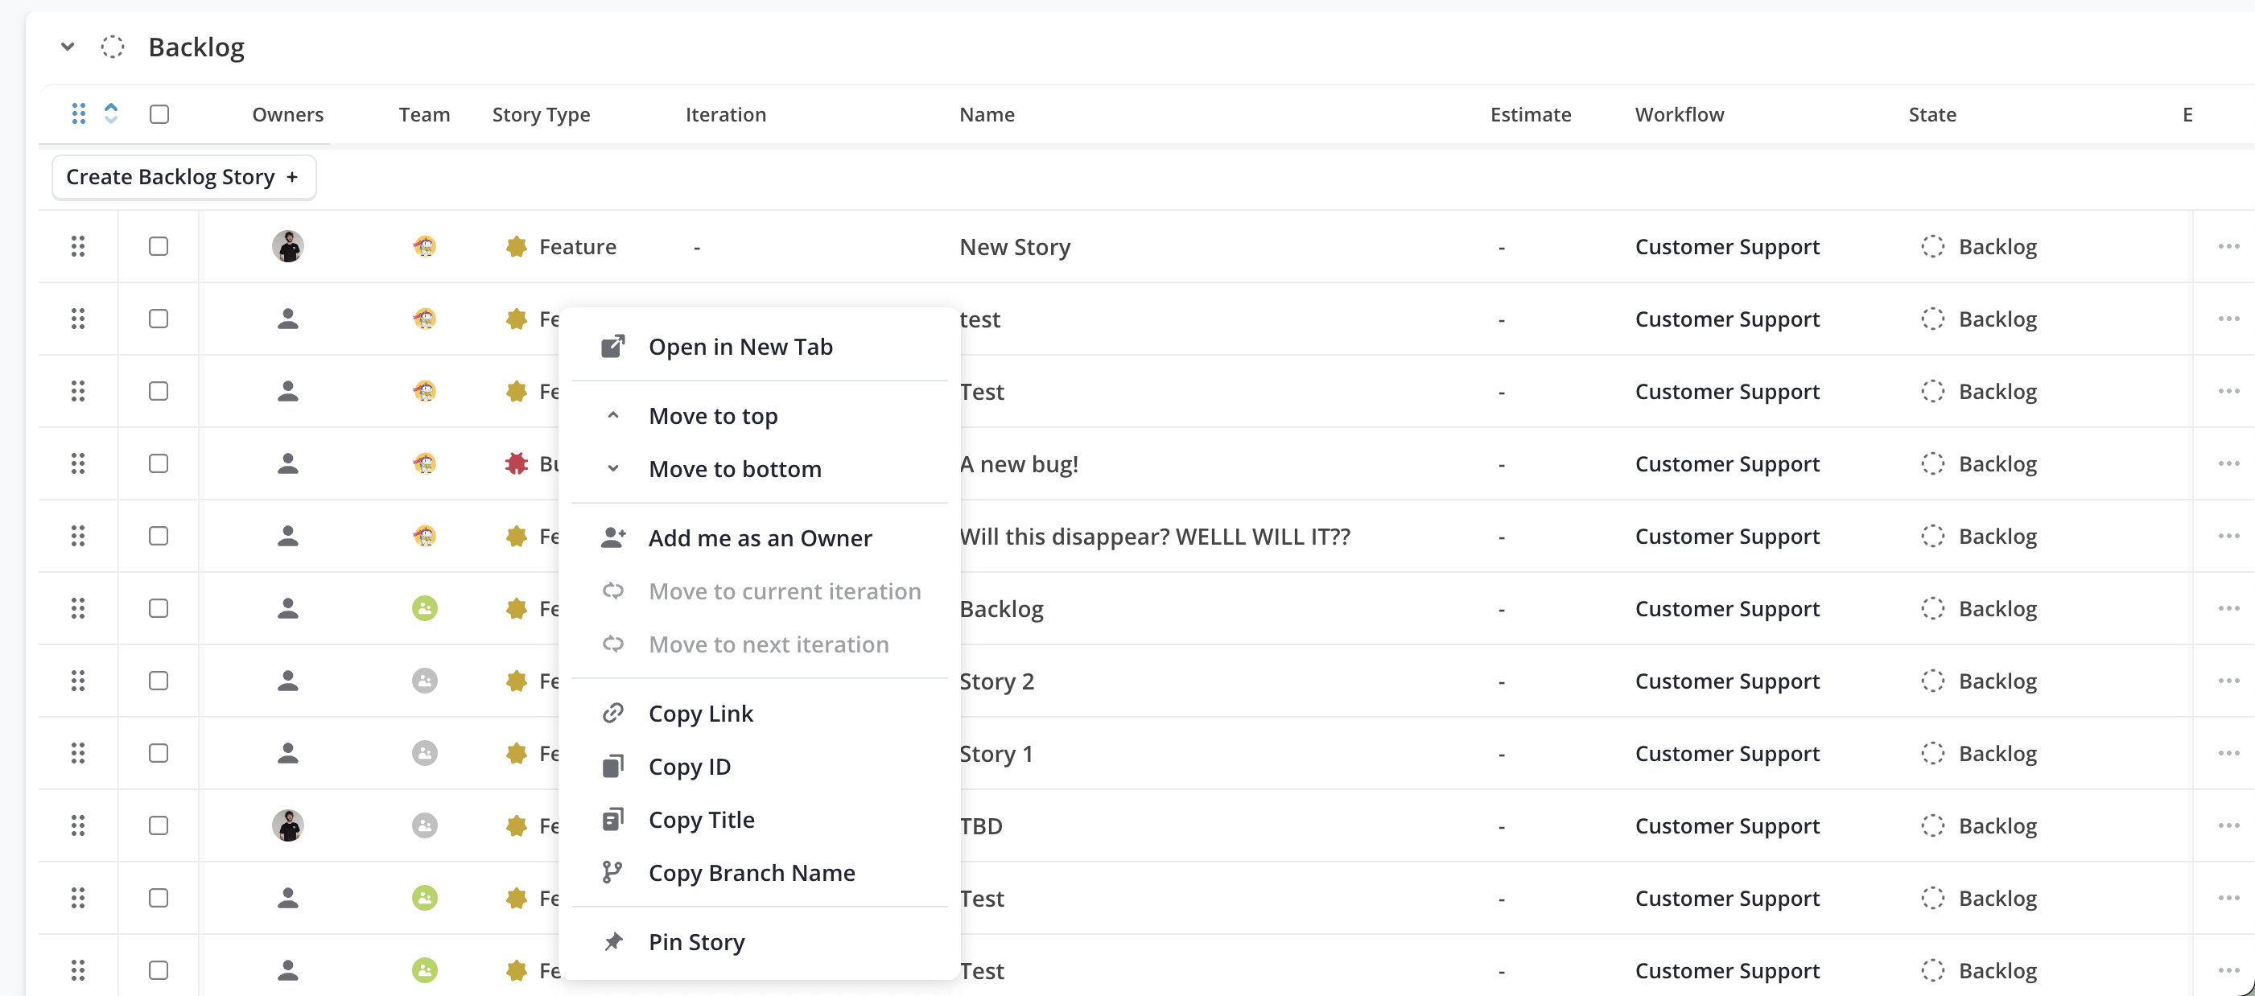2255x996 pixels.
Task: Click the Estimate column header
Action: [x=1529, y=115]
